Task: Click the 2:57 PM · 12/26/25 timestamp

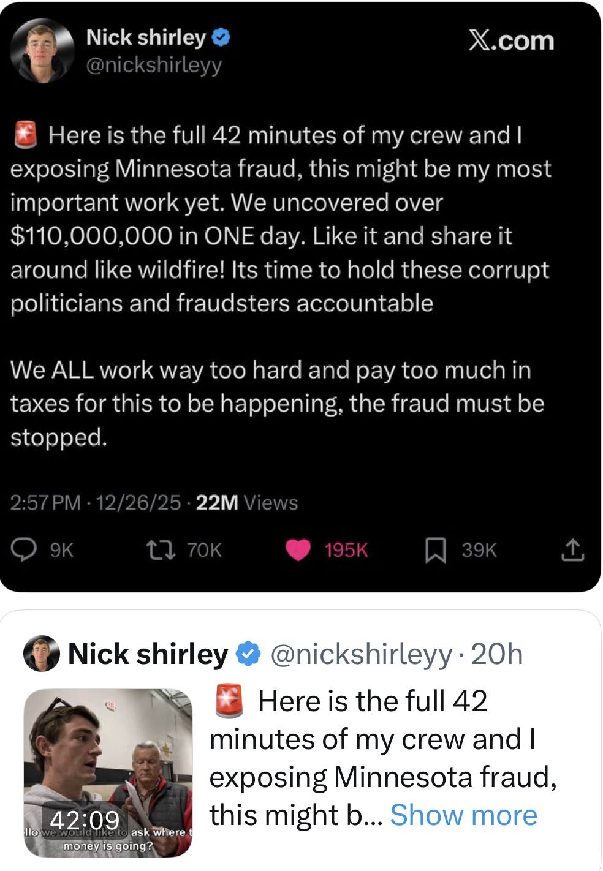Action: [x=95, y=502]
